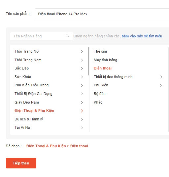Image resolution: width=169 pixels, height=177 pixels.
Task: Expand Thời Trang Nữ category chevron
Action: 82,52
